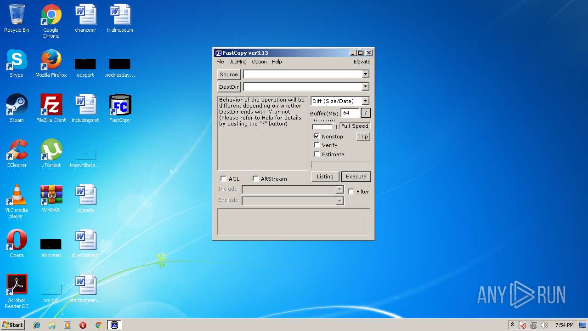Select the includingmet Word document icon
Viewport: 588px width, 331px height.
click(85, 108)
